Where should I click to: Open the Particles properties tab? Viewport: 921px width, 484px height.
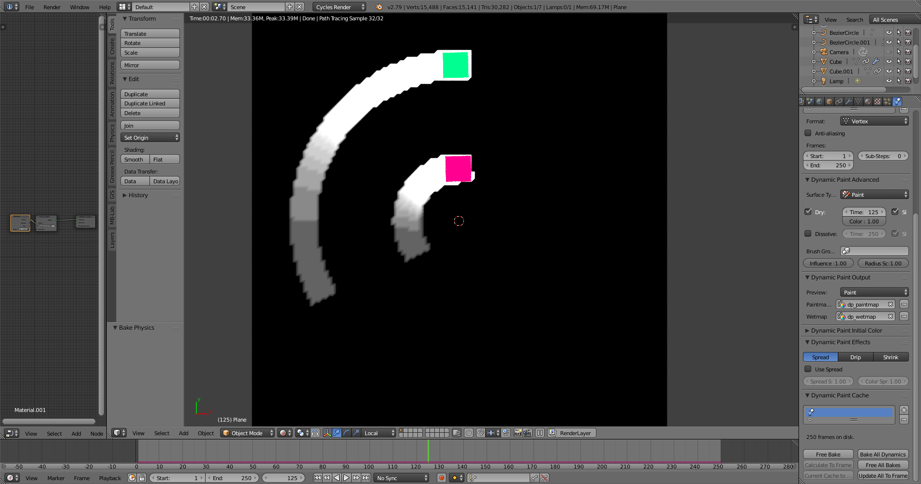pyautogui.click(x=887, y=101)
